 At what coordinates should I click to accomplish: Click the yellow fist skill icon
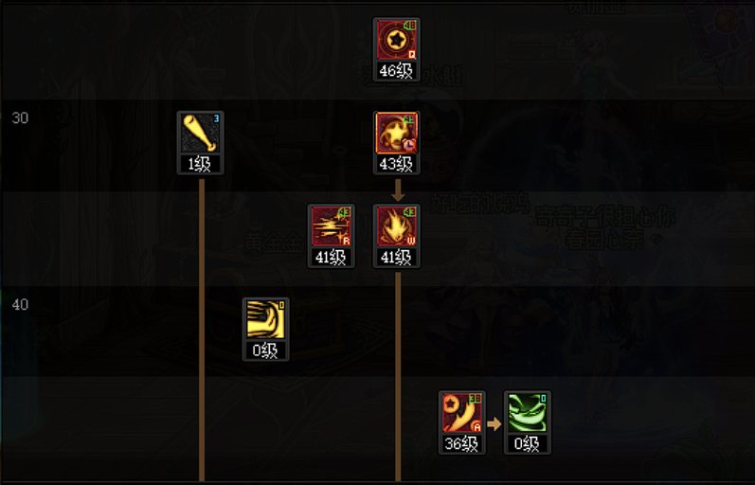(x=266, y=320)
